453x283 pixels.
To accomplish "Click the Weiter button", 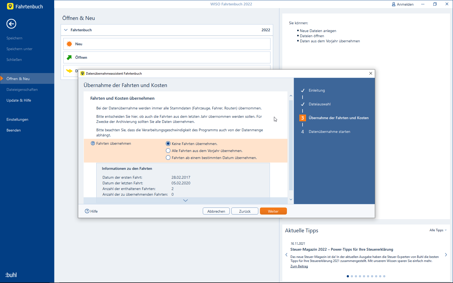I will pyautogui.click(x=273, y=211).
